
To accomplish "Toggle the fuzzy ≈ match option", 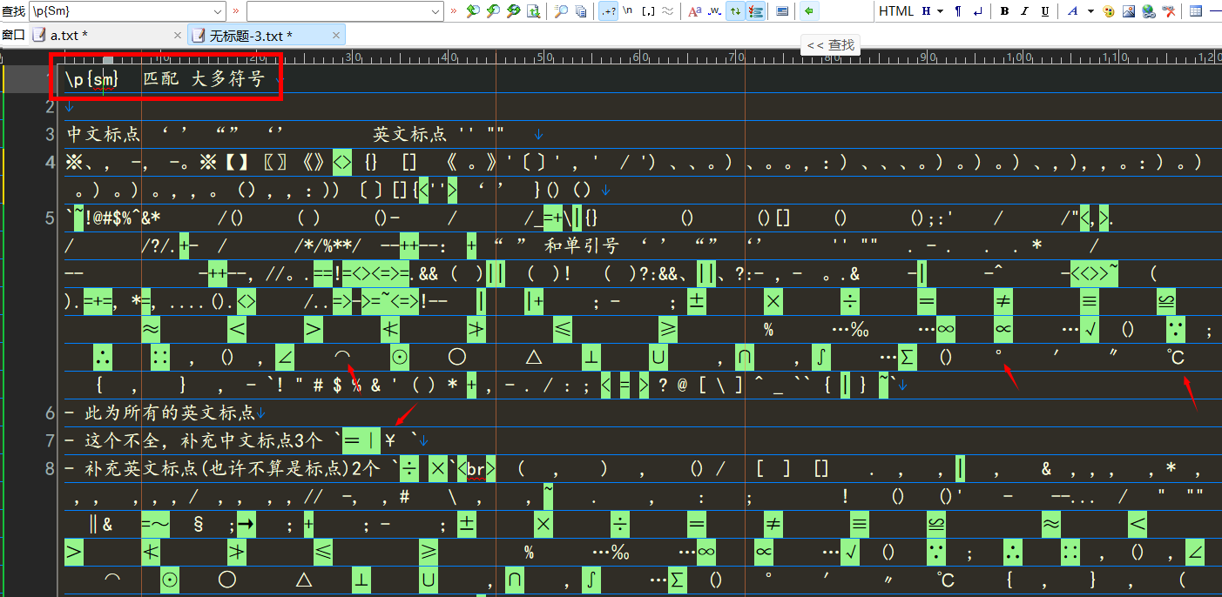I will coord(668,11).
